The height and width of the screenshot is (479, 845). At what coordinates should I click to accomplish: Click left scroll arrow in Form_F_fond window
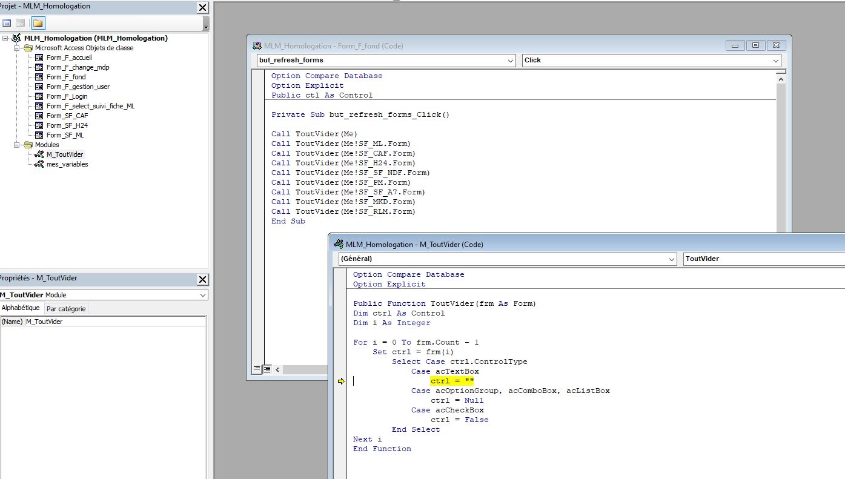(x=278, y=369)
